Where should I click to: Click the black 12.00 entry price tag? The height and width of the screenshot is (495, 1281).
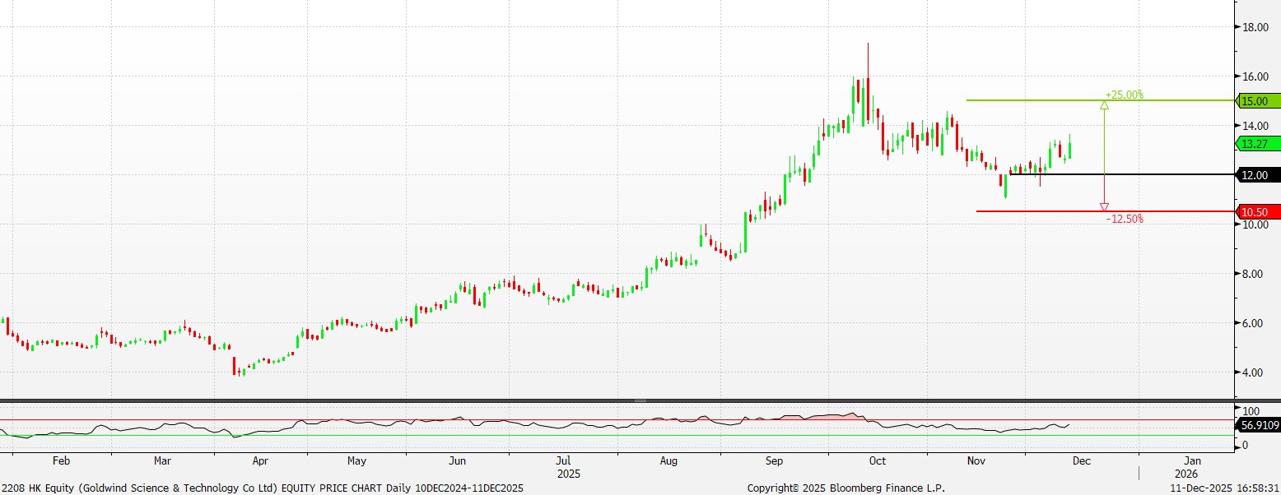click(x=1260, y=175)
